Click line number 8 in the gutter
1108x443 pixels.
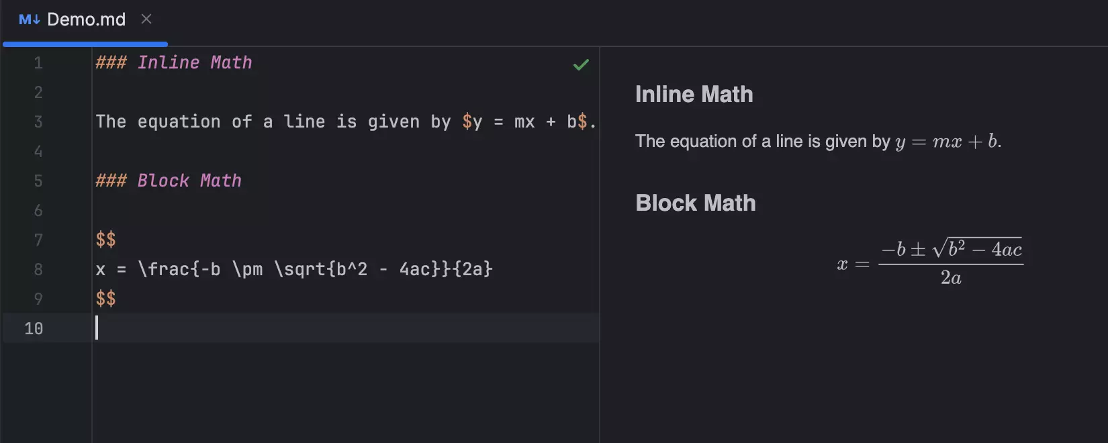pos(38,270)
